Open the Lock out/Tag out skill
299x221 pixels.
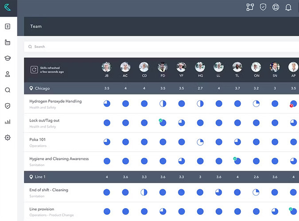click(x=44, y=120)
